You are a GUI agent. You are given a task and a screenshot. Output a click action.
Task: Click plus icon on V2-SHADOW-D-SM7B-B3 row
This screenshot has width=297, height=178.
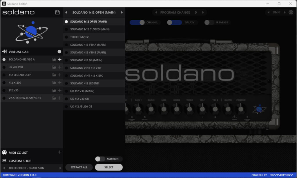tap(60, 98)
